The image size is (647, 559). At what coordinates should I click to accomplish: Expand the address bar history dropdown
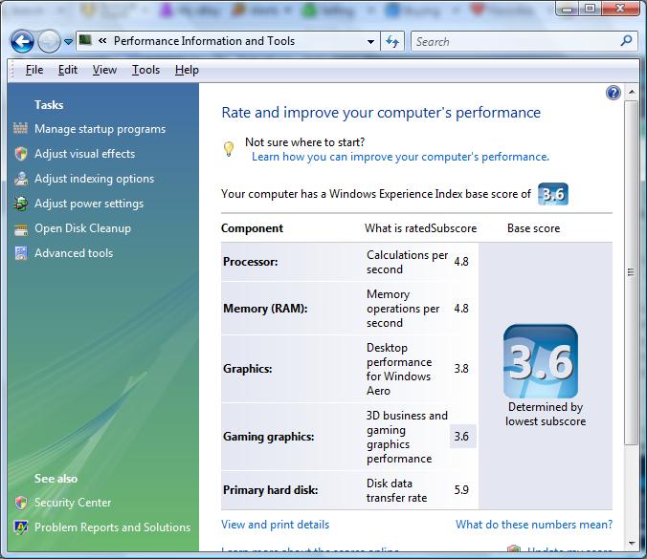point(370,42)
